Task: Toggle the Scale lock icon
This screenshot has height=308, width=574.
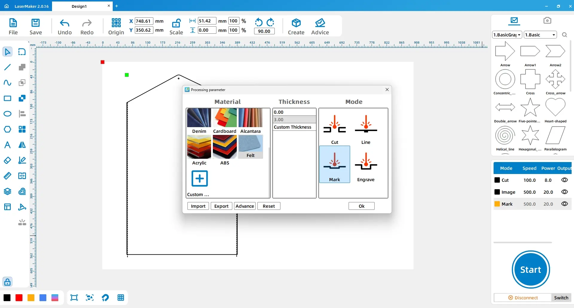Action: tap(176, 23)
